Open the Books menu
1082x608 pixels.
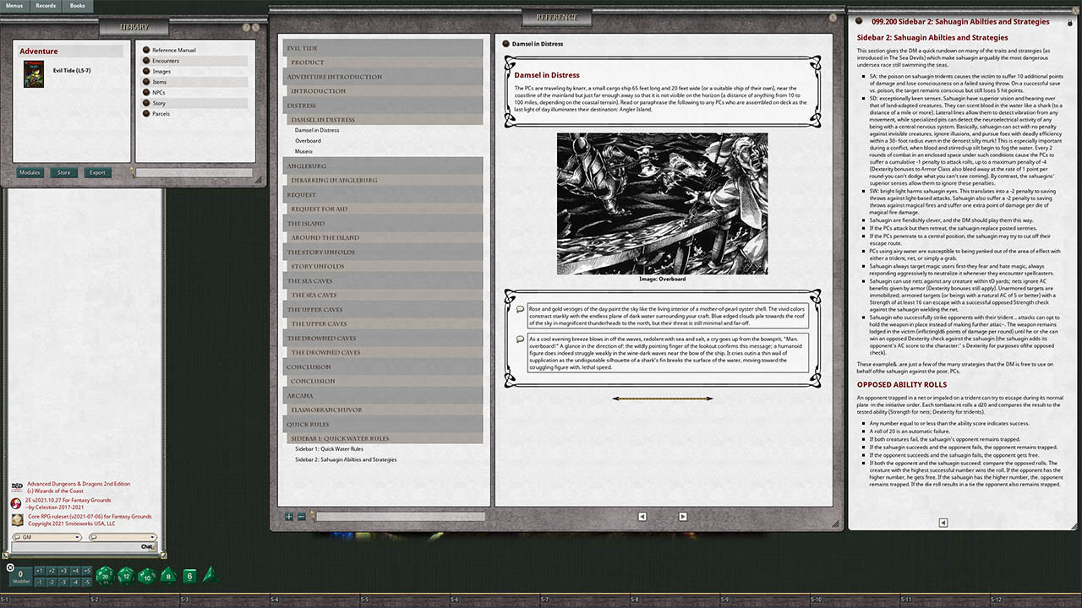tap(77, 6)
